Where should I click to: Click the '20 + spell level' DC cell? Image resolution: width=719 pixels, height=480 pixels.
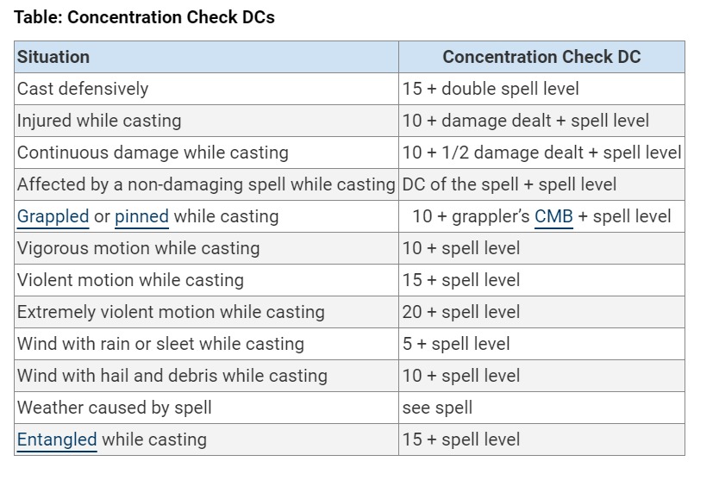click(461, 312)
